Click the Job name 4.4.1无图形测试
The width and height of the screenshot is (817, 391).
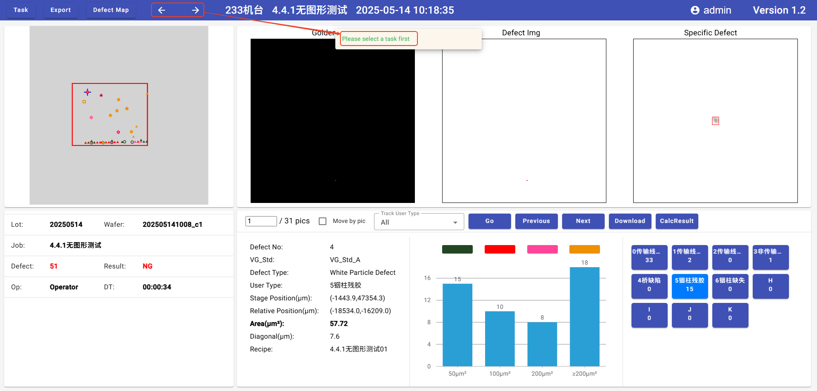click(75, 245)
